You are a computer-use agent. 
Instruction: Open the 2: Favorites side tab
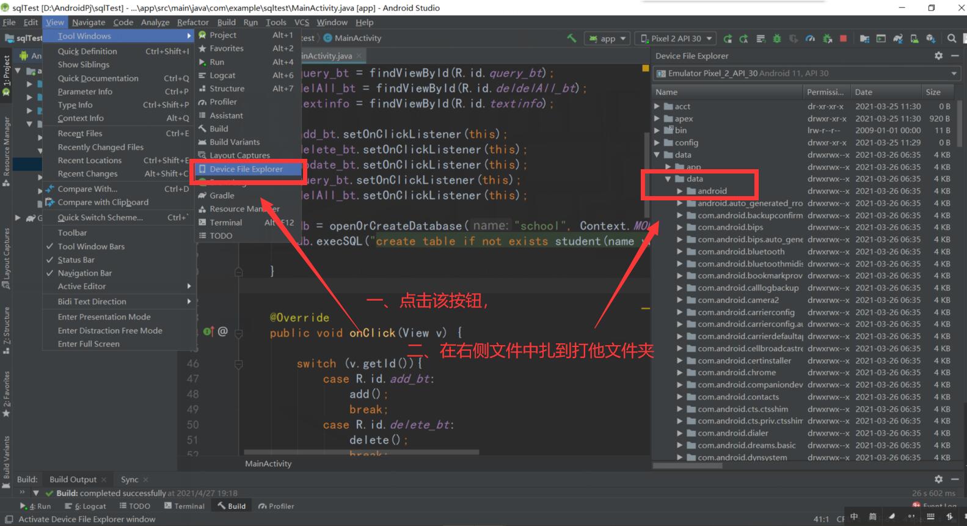click(6, 394)
